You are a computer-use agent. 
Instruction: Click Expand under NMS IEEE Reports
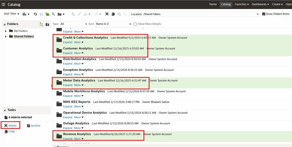point(68,106)
